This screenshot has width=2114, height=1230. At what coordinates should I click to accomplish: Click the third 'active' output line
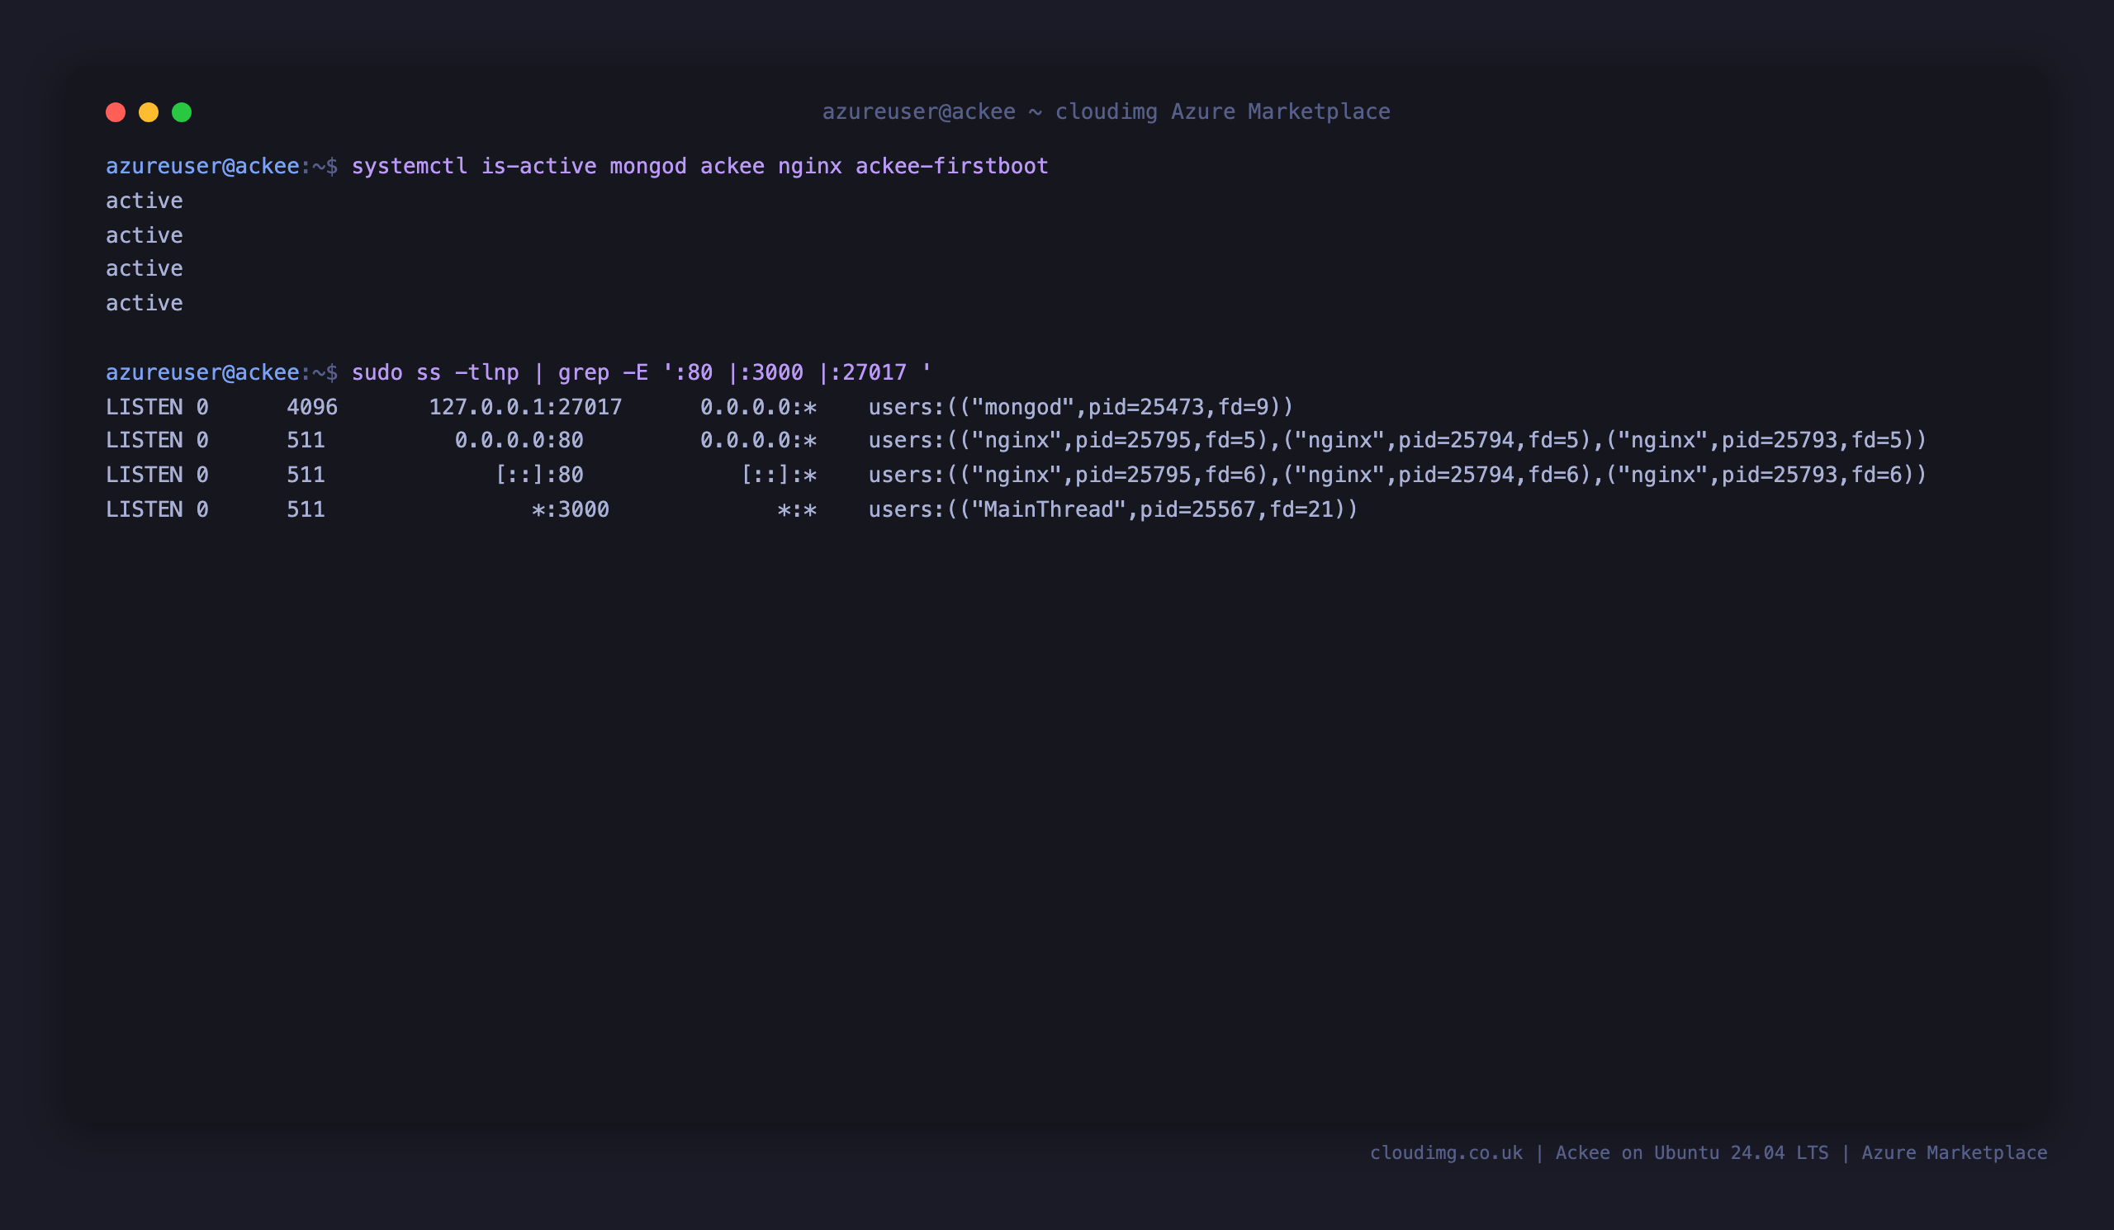point(145,268)
